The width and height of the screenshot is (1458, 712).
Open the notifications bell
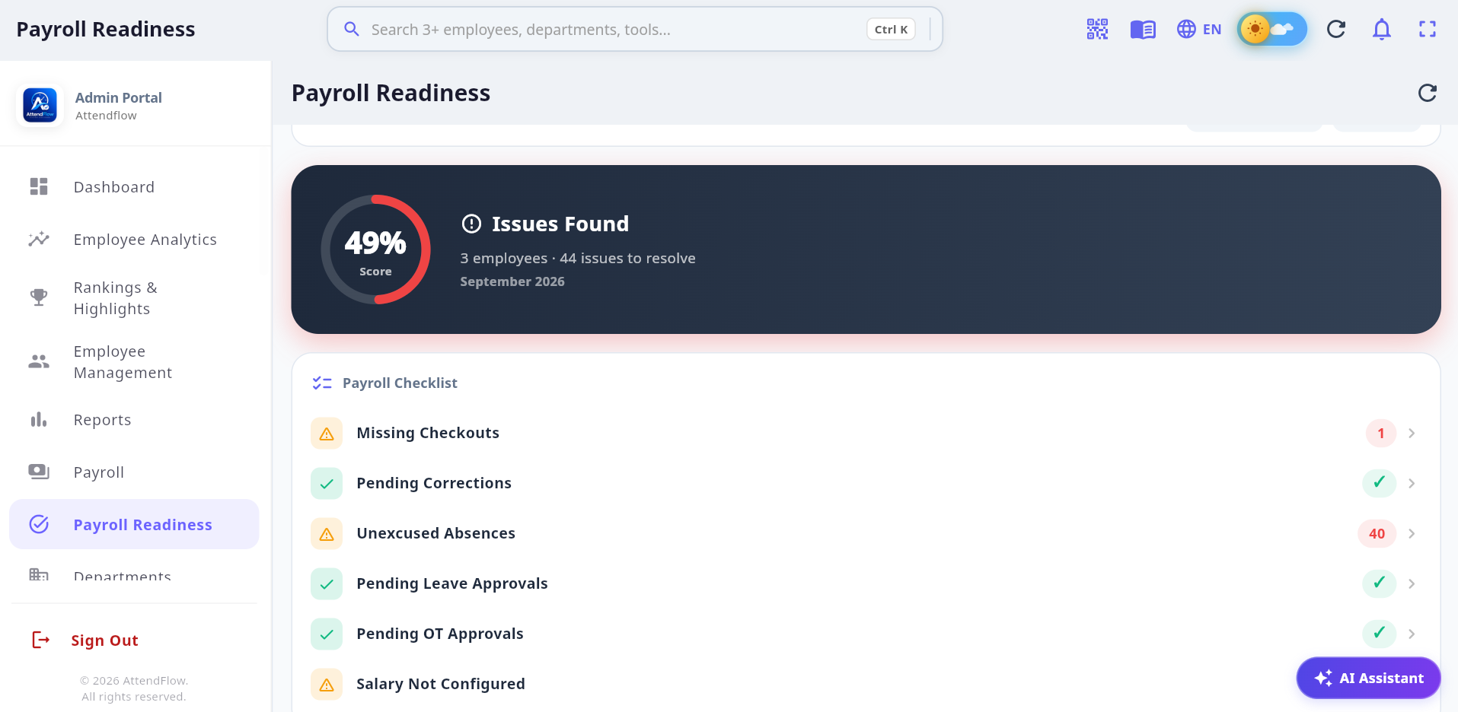click(x=1382, y=29)
